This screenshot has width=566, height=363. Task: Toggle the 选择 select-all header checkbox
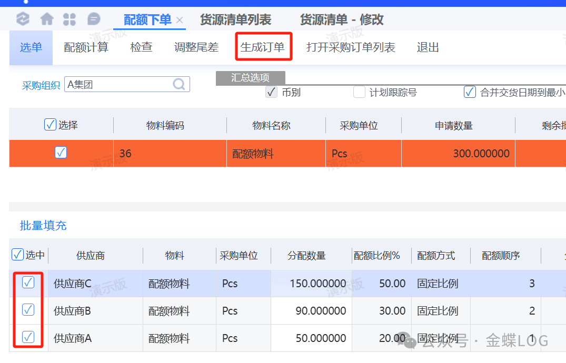pos(50,125)
